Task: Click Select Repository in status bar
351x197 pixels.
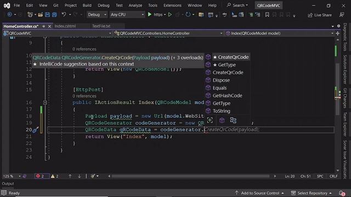Action: [312, 193]
